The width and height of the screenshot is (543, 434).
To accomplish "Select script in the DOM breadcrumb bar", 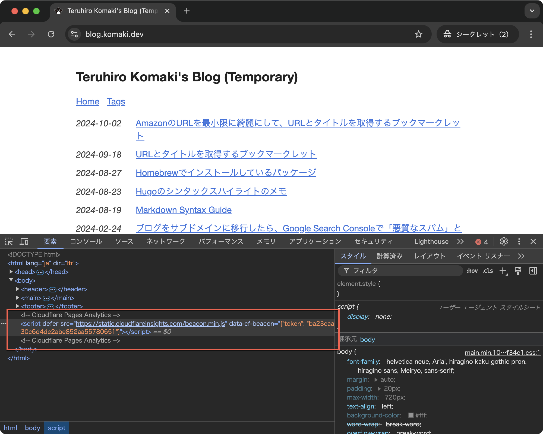I will (x=56, y=428).
